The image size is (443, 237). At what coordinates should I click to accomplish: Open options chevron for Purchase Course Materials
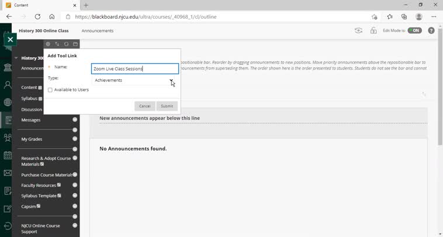coord(75,175)
